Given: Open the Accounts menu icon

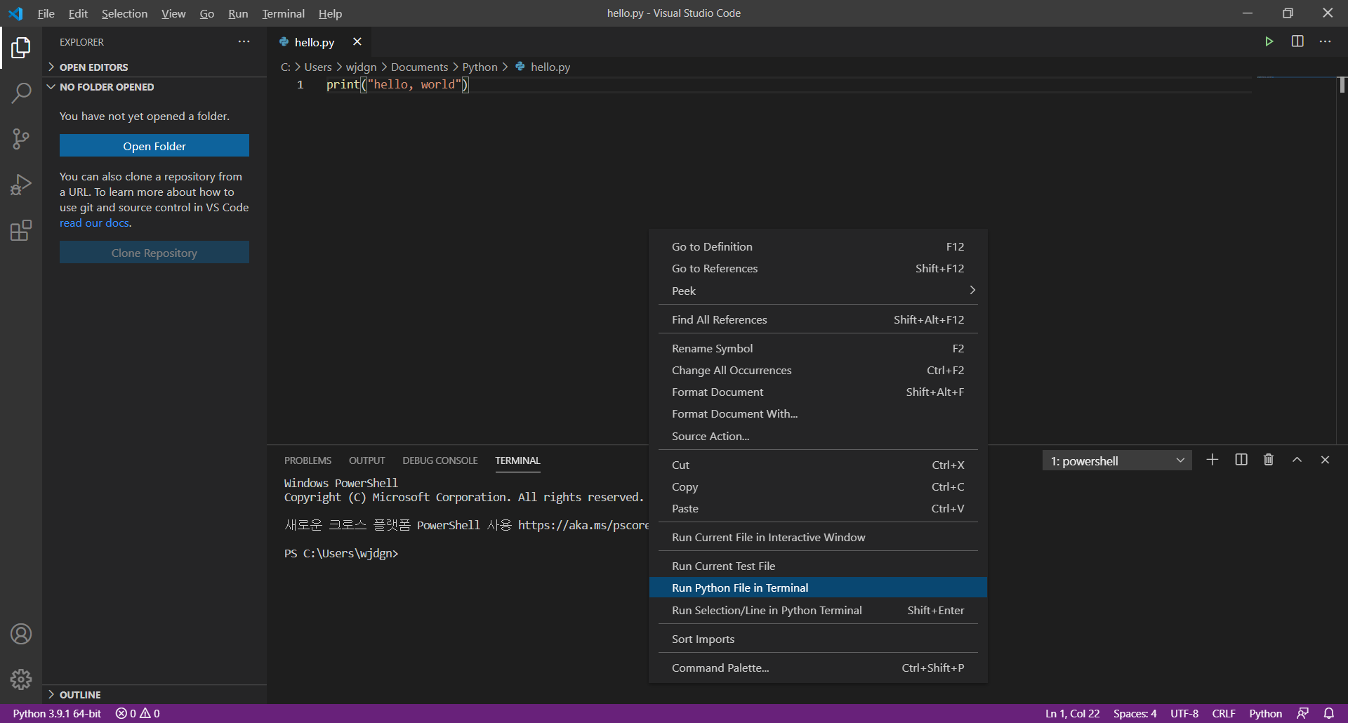Looking at the screenshot, I should pyautogui.click(x=21, y=634).
